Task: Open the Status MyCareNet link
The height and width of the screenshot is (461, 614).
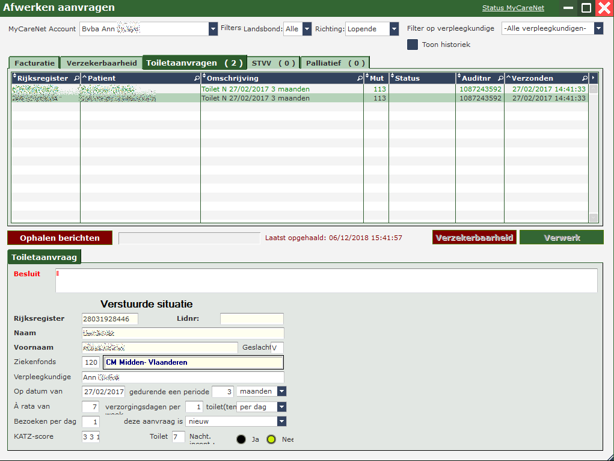Action: click(x=513, y=8)
